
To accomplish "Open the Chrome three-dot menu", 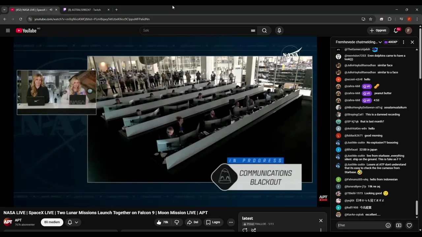I will tap(417, 19).
